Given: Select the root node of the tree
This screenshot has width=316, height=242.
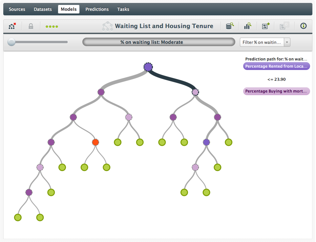Looking at the screenshot, I should [148, 67].
